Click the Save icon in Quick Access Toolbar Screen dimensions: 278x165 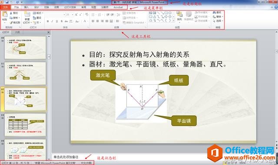coord(7,2)
